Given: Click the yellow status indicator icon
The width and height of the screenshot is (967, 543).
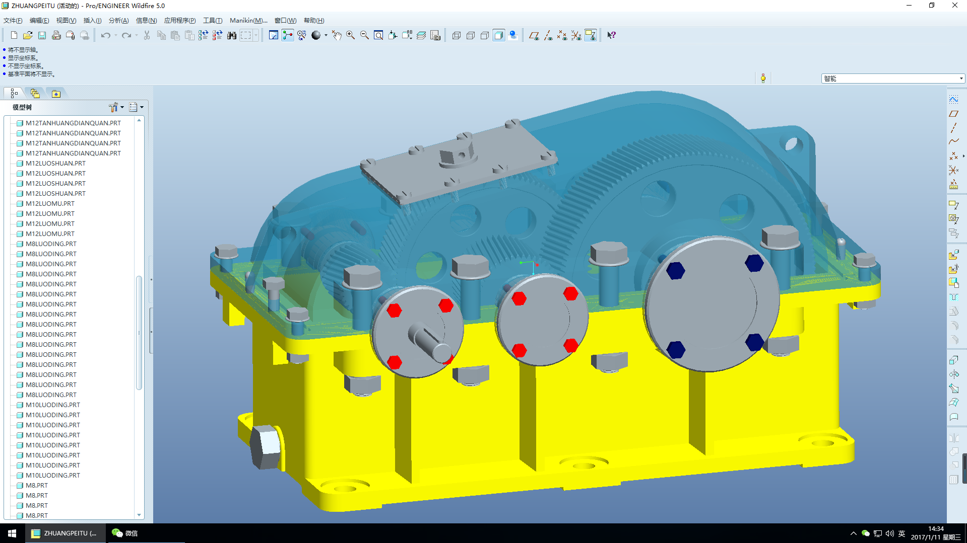Looking at the screenshot, I should [763, 78].
